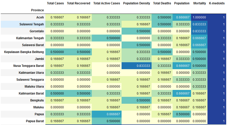Click the Total Deaths column header

[x=162, y=3]
